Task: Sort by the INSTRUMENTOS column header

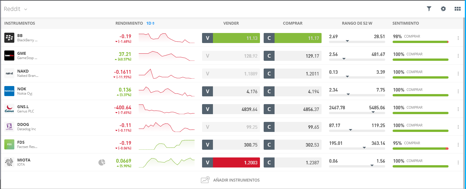Action: 19,23
